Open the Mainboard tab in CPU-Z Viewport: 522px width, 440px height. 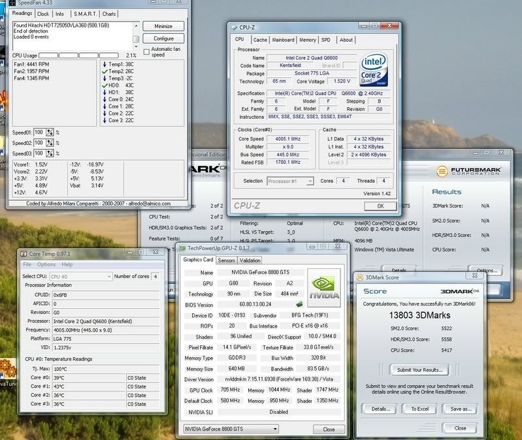point(283,40)
